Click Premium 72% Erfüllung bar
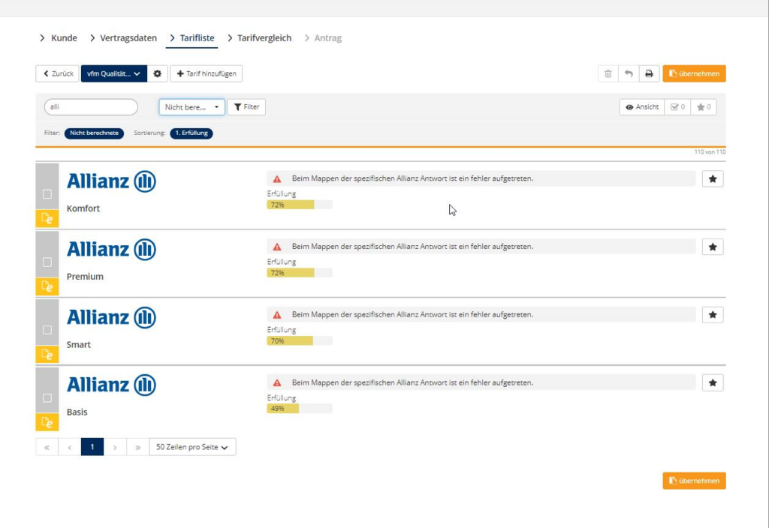 click(x=299, y=273)
